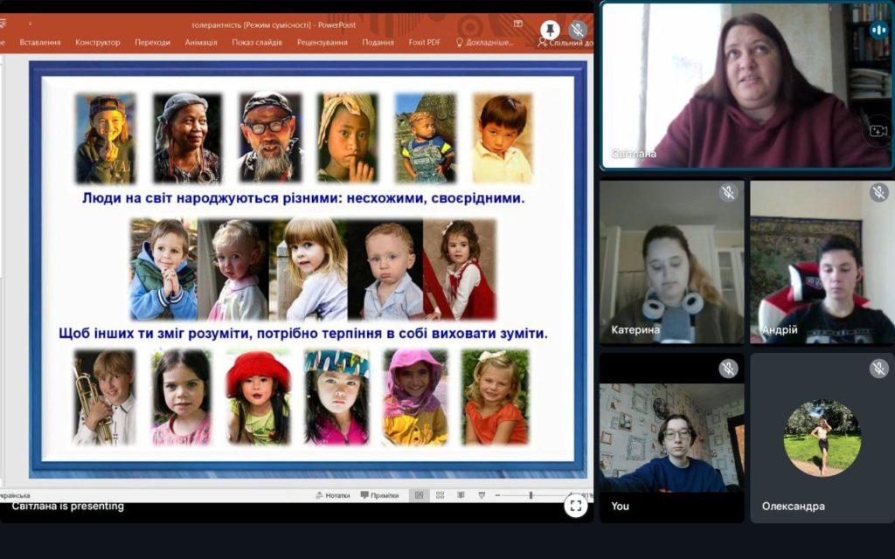Viewport: 895px width, 559px height.
Task: Open the Примітки comments pane
Action: tap(379, 495)
